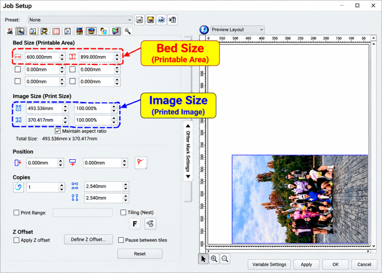Click the blue image height icon

pos(19,120)
